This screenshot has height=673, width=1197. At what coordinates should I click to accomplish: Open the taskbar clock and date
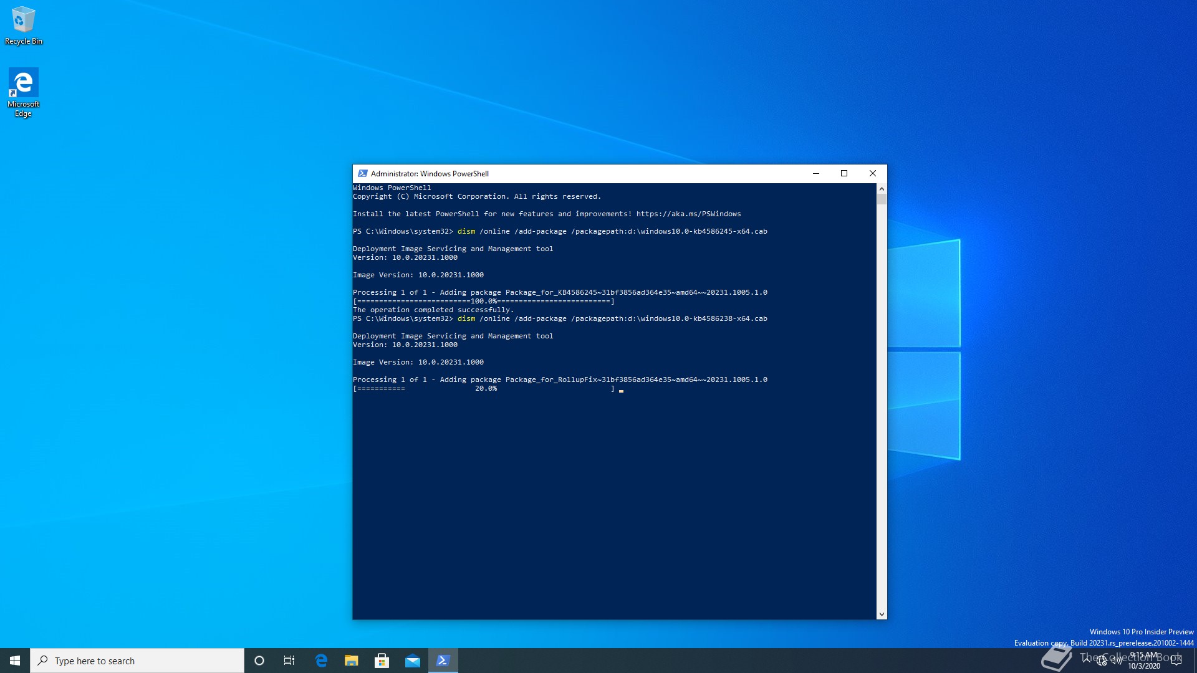click(x=1144, y=661)
